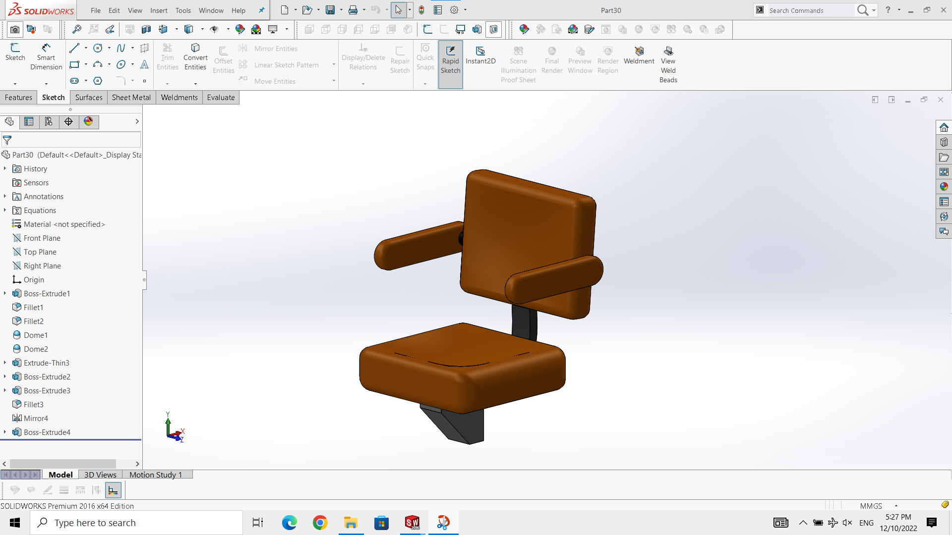Click the Convert Entities icon
Screen dimensions: 952x535
coord(195,57)
